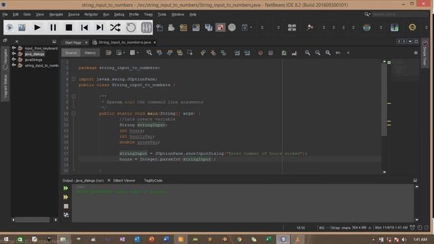Close the String_input_to_numbers.java tab
Image resolution: width=434 pixels, height=244 pixels.
click(155, 42)
